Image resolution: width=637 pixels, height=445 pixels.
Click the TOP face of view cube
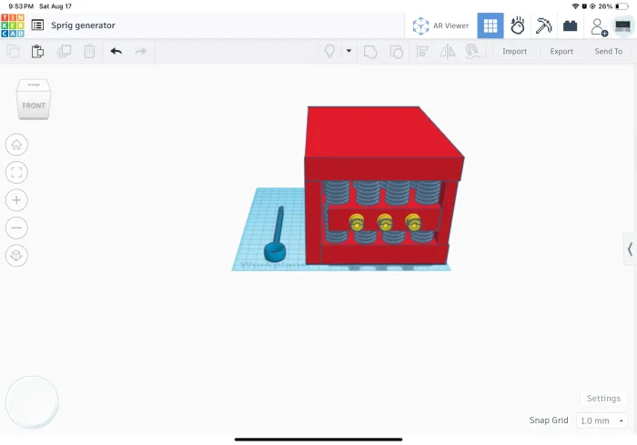[34, 85]
